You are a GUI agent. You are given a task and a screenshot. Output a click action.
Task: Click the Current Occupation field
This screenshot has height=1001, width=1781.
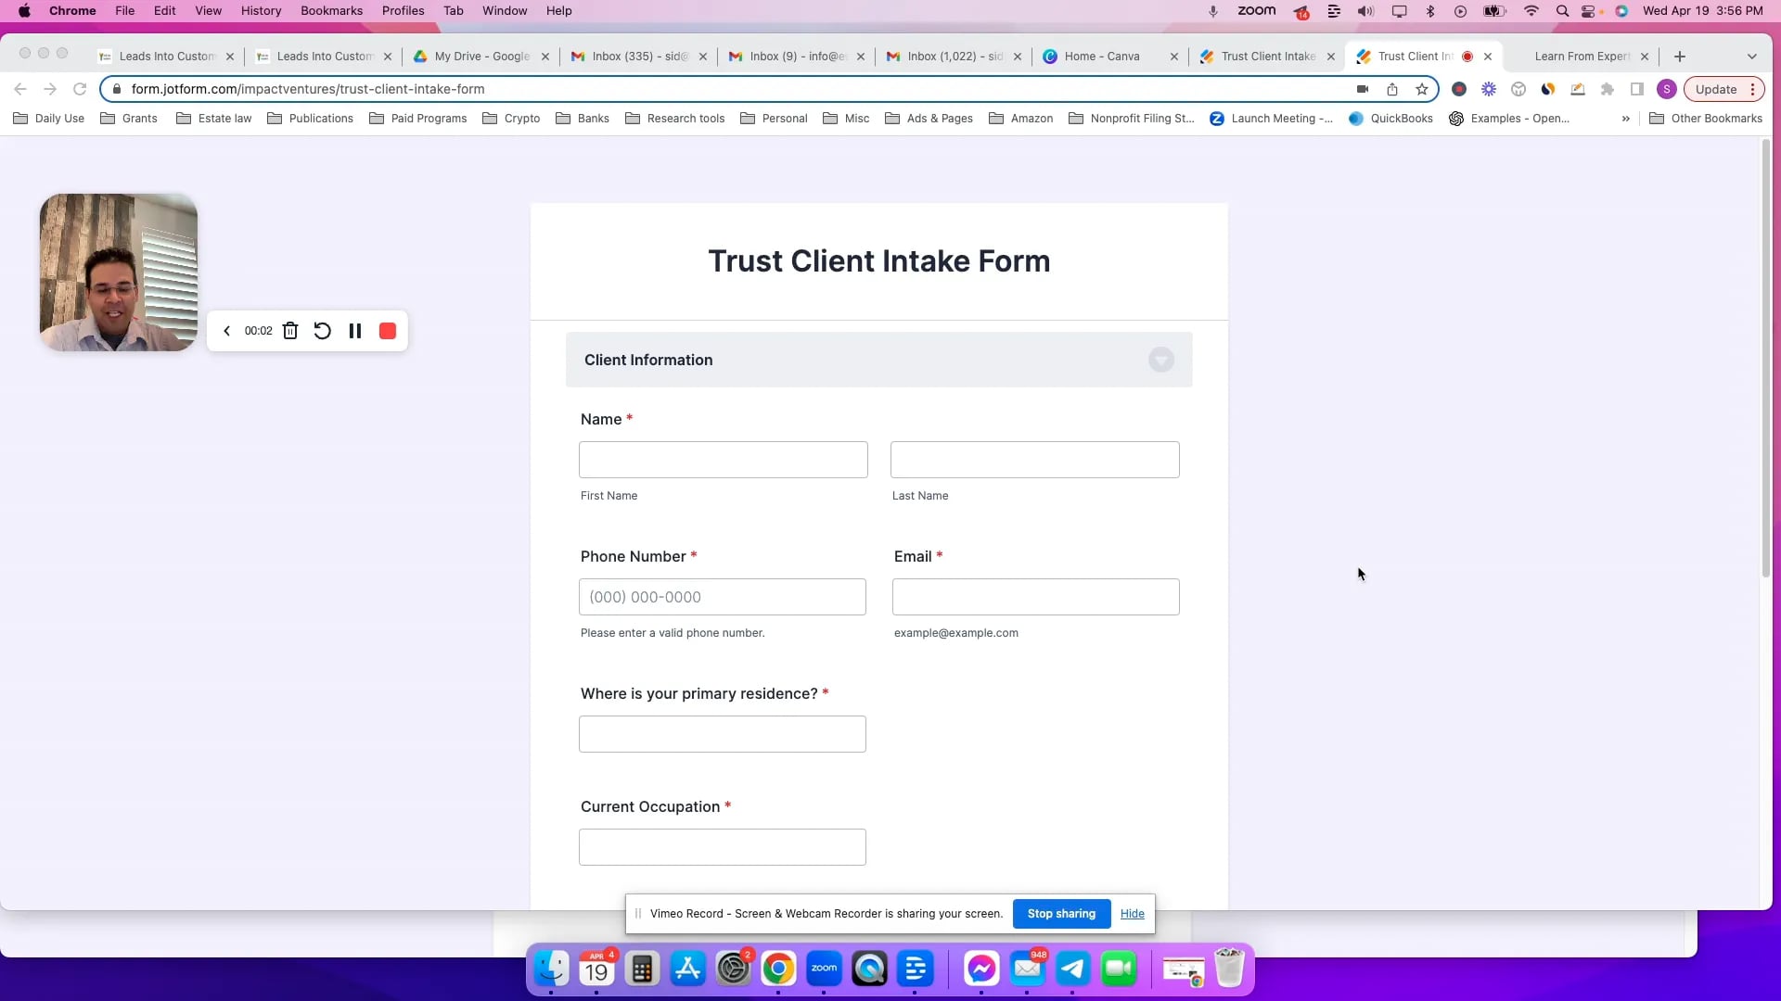pos(723,847)
